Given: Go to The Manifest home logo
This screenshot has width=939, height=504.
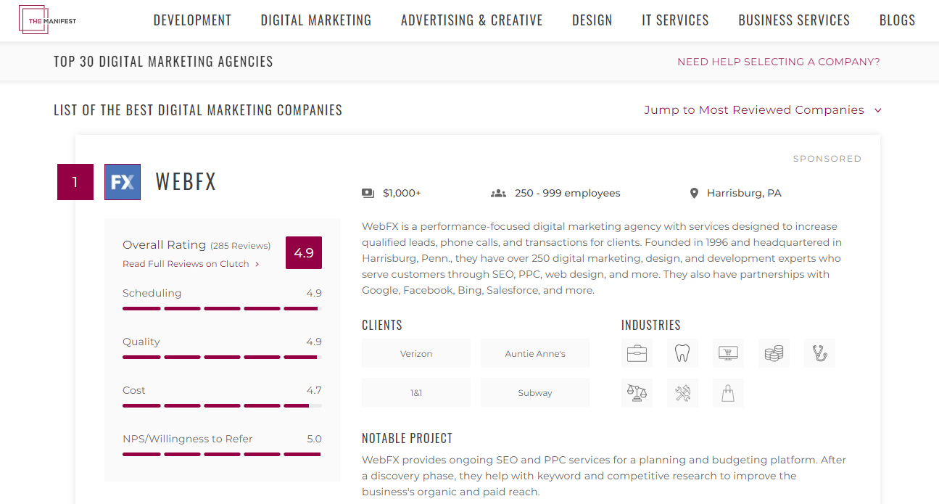Looking at the screenshot, I should [48, 20].
